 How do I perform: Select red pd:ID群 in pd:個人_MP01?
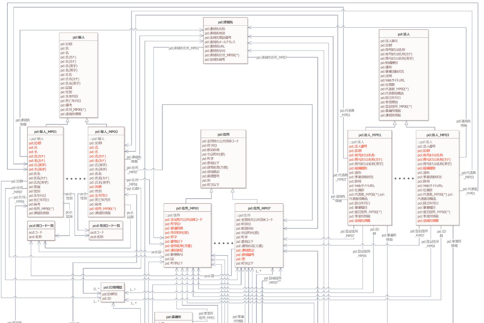pyautogui.click(x=35, y=143)
